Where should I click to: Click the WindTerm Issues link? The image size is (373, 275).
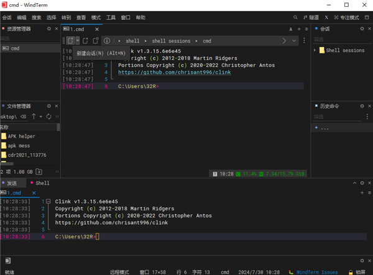point(317,272)
